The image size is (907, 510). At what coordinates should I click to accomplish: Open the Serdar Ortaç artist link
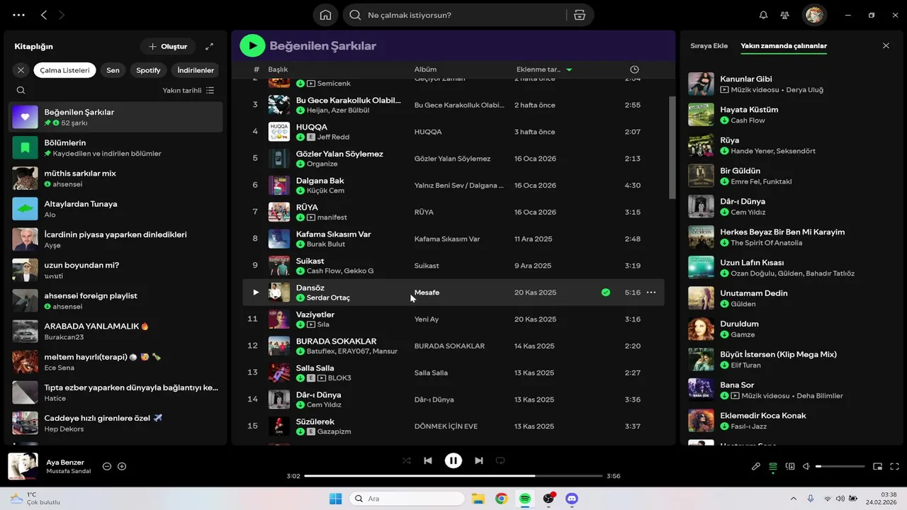[328, 298]
